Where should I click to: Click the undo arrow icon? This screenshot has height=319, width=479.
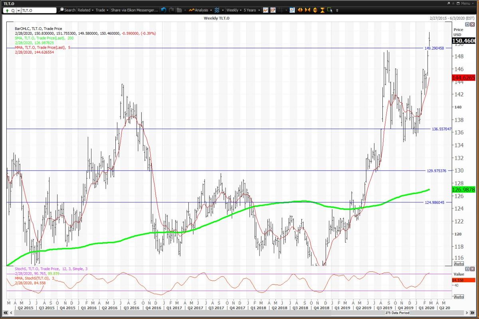(x=164, y=10)
